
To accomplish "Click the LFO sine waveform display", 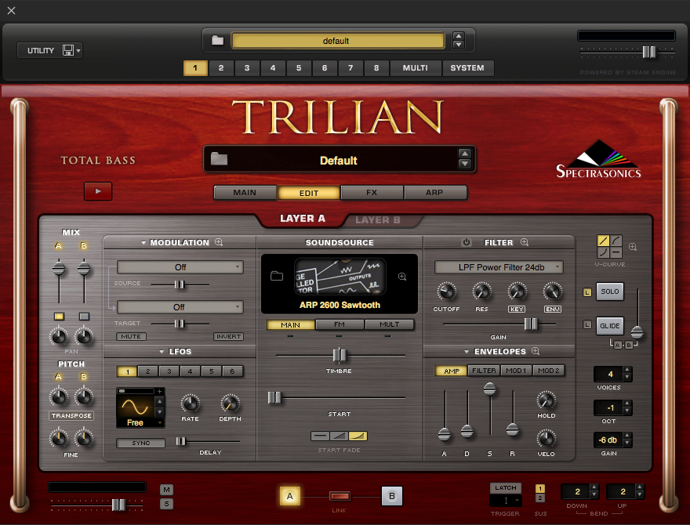I will 136,406.
